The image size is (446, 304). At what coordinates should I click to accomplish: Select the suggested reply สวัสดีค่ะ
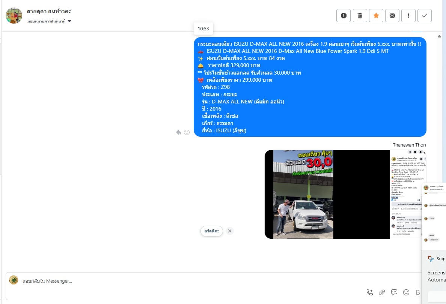point(212,231)
